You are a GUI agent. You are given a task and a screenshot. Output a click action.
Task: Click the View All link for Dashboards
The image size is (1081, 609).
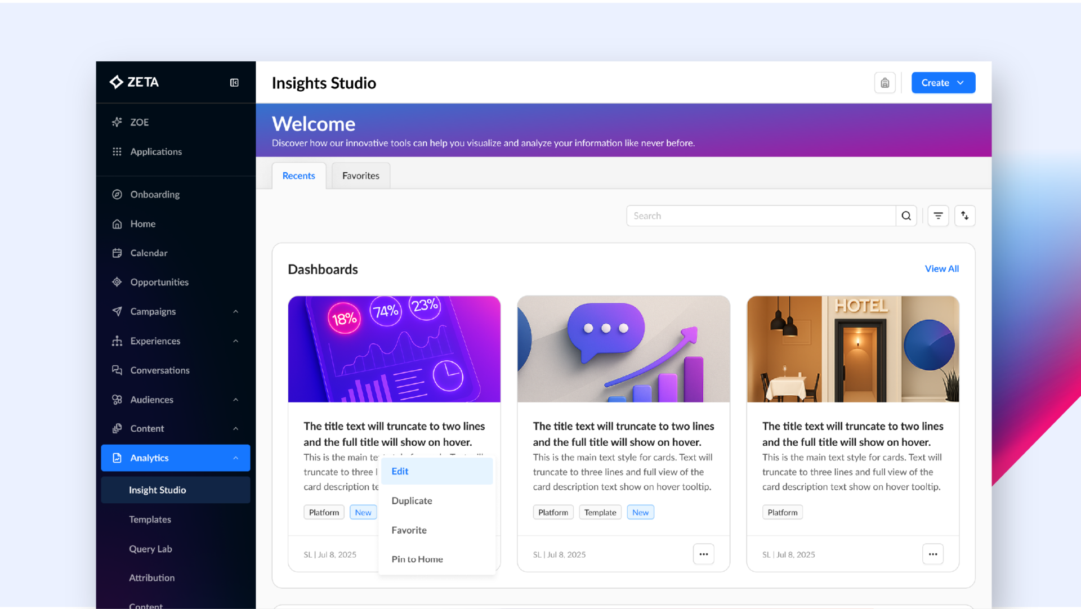942,268
